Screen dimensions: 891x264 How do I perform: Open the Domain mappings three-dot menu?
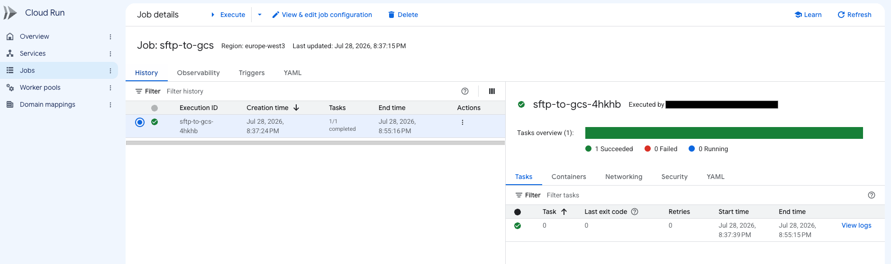click(x=110, y=105)
